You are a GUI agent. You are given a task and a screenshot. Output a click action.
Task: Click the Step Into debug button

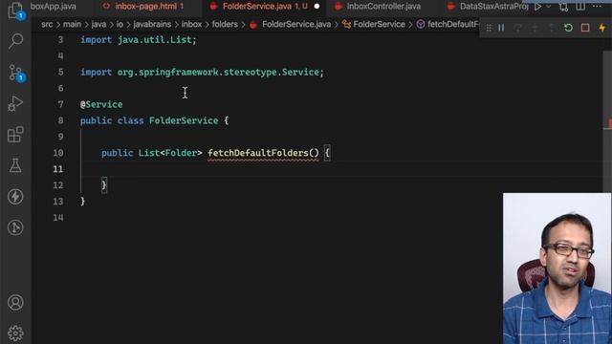535,28
